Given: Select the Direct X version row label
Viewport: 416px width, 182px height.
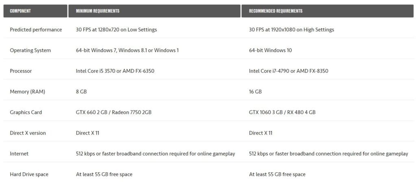Looking at the screenshot, I should [x=28, y=133].
